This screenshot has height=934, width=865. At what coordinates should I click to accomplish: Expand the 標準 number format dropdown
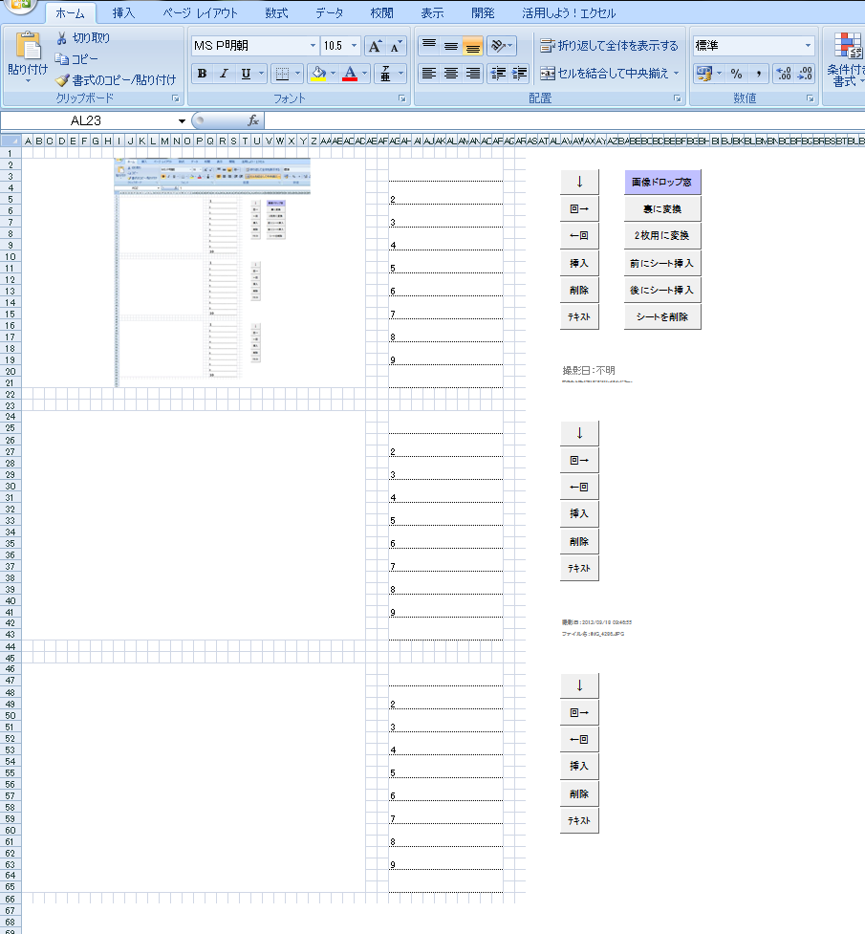[x=808, y=46]
